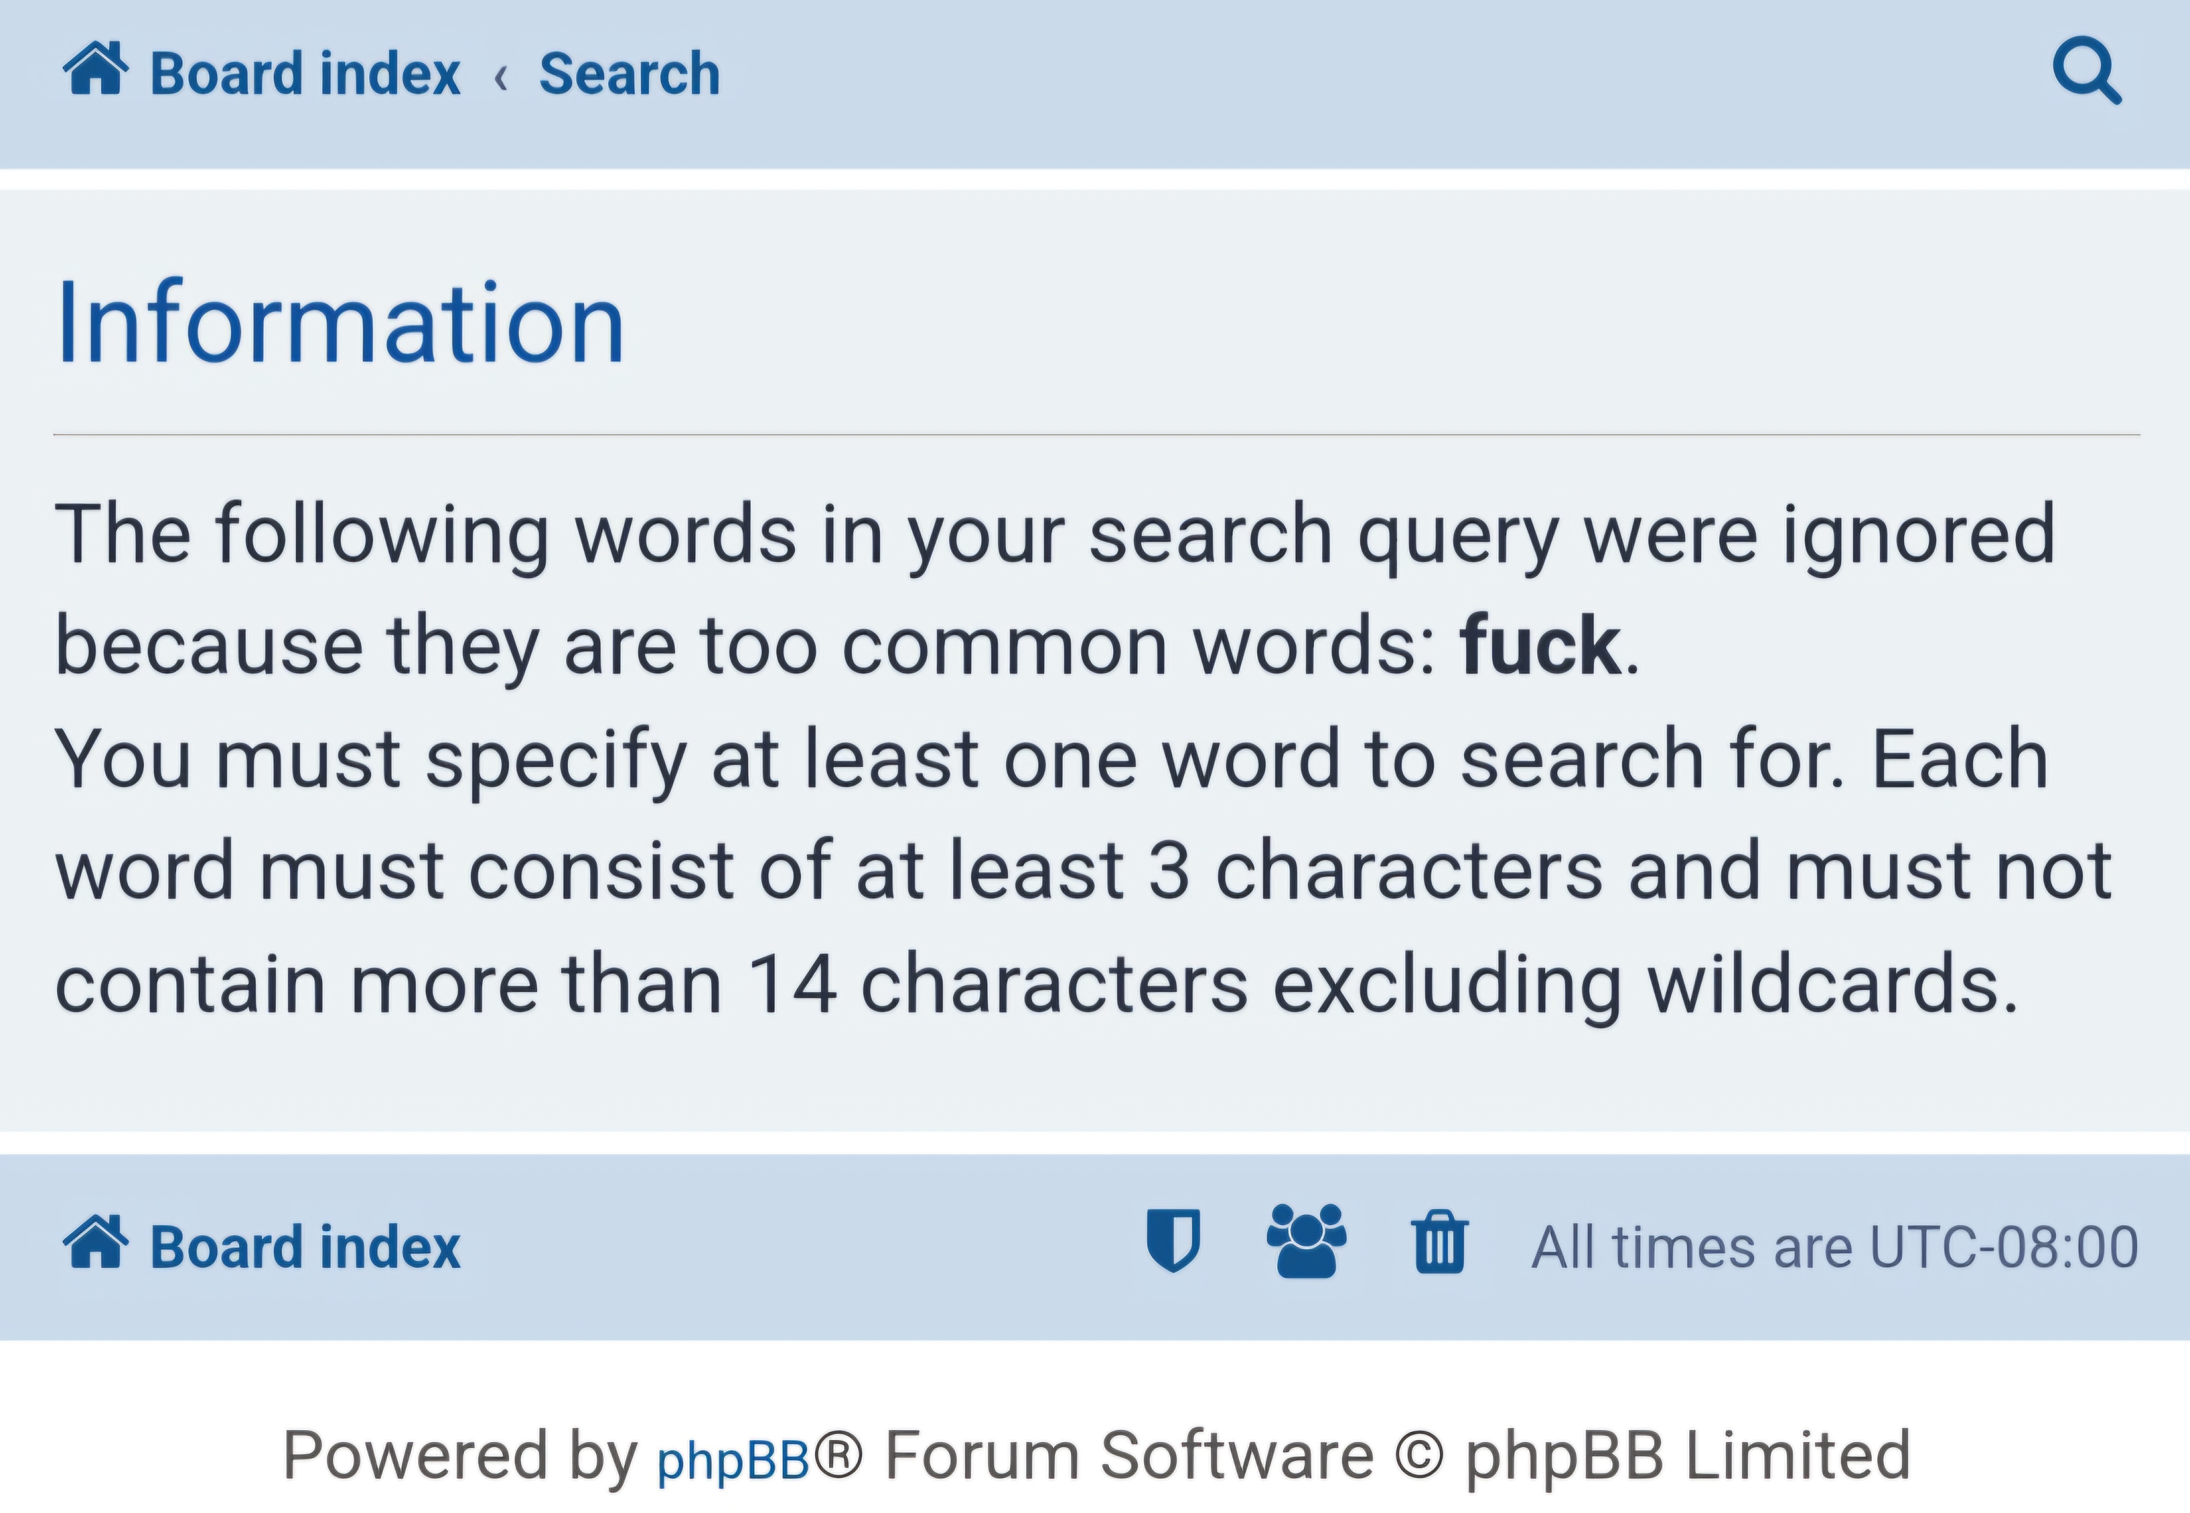Click the divider line under Information
Screen dimensions: 2190x1513
coord(1090,434)
